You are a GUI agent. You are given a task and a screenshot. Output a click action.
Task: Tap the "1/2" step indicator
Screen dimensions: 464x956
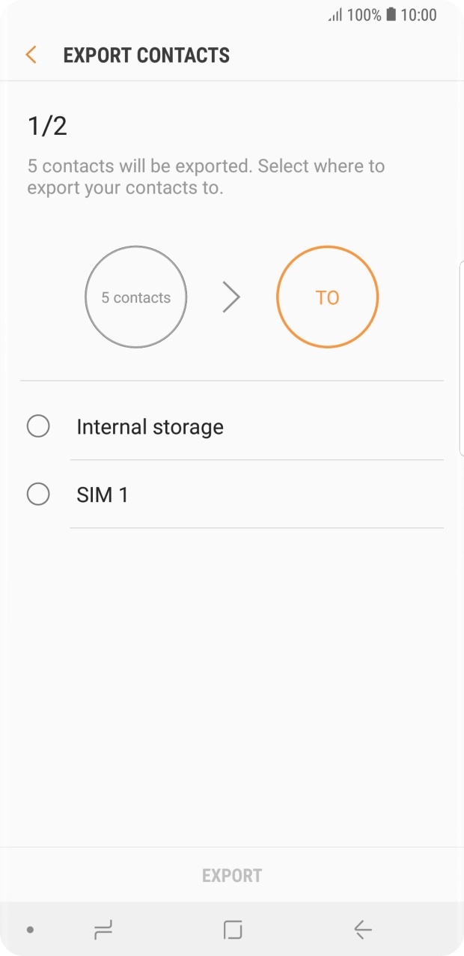[47, 126]
